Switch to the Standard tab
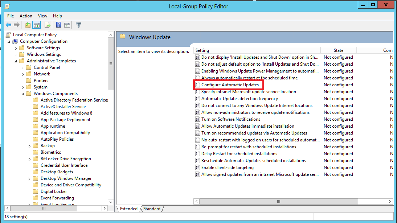This screenshot has width=397, height=223. click(152, 209)
